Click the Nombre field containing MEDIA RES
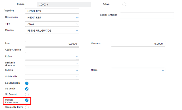 point(52,11)
